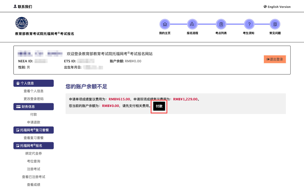Click the 我的主页 nav label

[x=165, y=33]
